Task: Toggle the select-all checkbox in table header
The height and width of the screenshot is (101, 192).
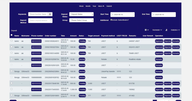Action: (x=12, y=35)
